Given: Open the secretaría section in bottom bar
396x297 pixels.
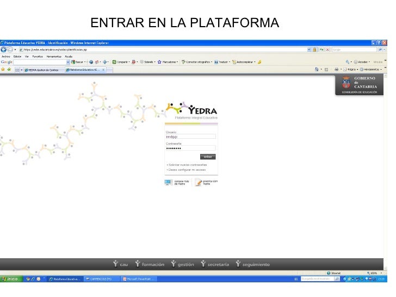Looking at the screenshot, I should tap(215, 264).
